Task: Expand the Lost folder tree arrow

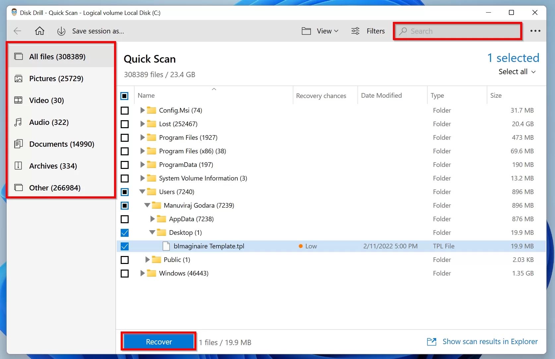Action: coord(142,124)
